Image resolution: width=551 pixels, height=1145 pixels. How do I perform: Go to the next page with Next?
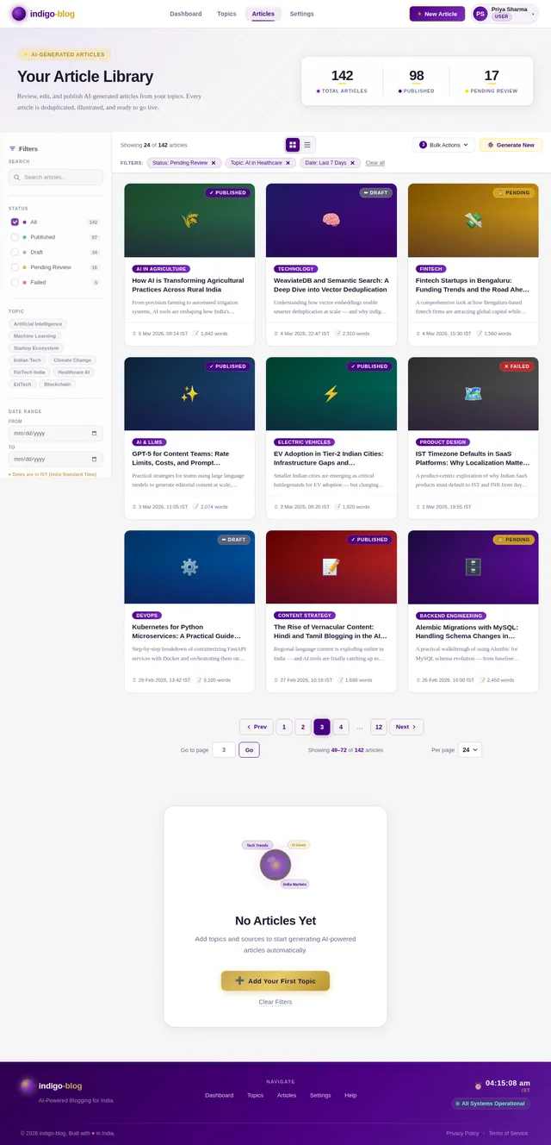(406, 727)
